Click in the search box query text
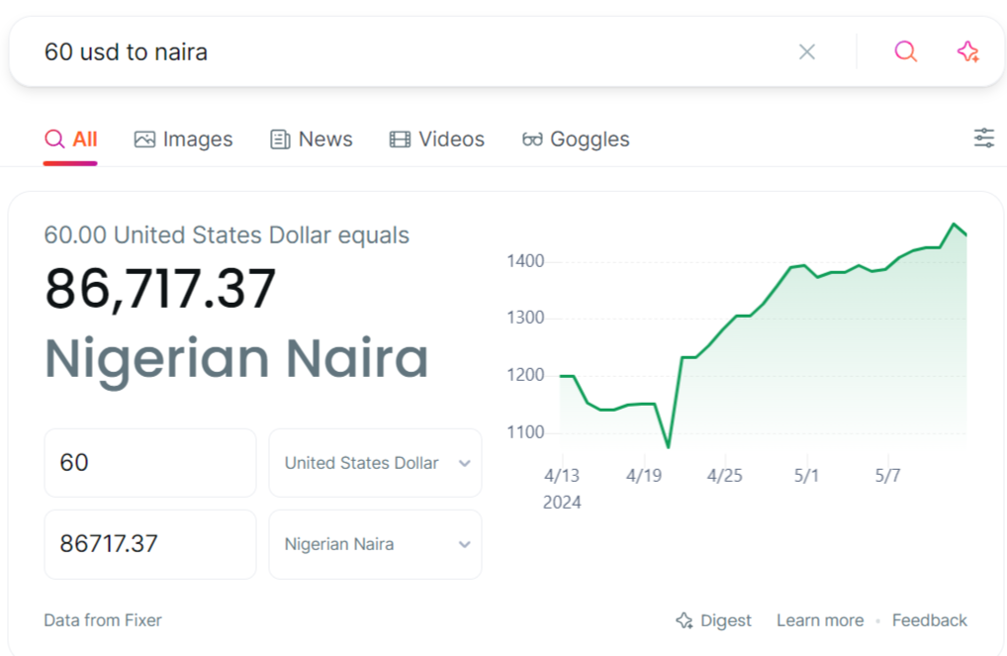The width and height of the screenshot is (1007, 656). [x=126, y=51]
